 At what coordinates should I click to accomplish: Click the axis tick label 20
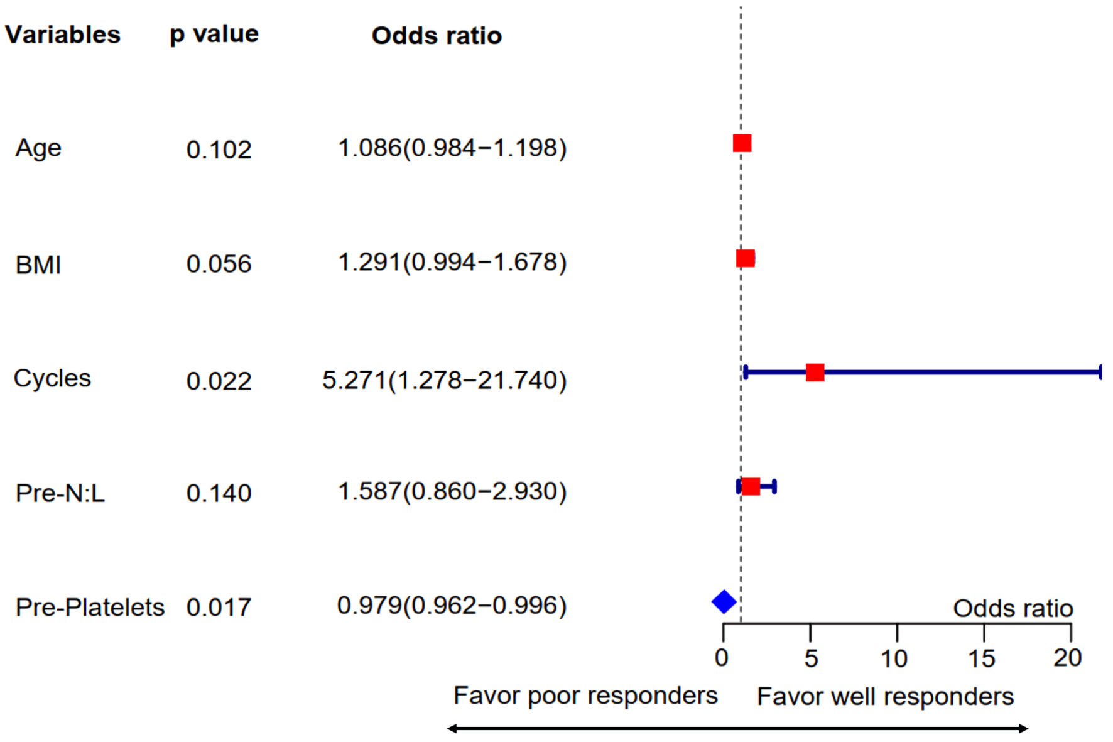coord(1067,658)
